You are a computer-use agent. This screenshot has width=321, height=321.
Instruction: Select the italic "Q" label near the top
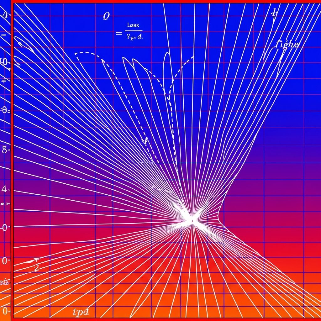tap(106, 17)
